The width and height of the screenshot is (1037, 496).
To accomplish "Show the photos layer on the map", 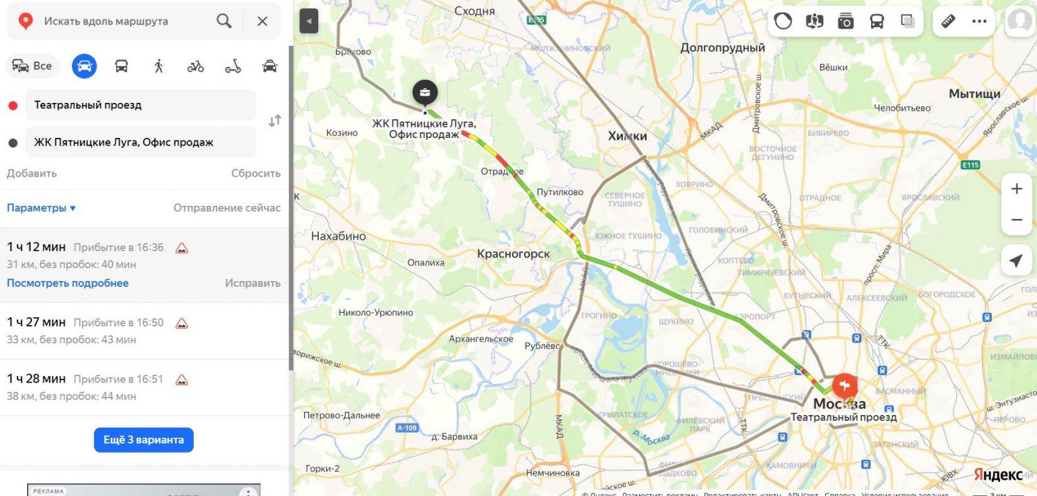I will pyautogui.click(x=845, y=21).
